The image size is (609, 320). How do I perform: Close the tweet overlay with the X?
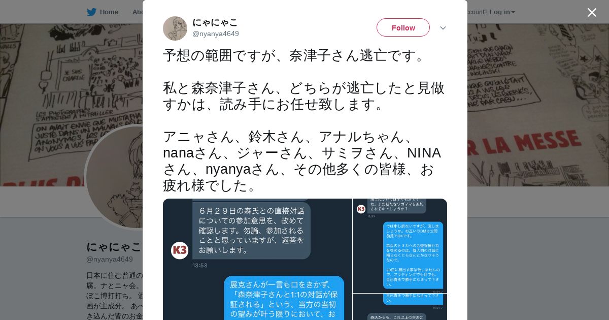(x=592, y=12)
